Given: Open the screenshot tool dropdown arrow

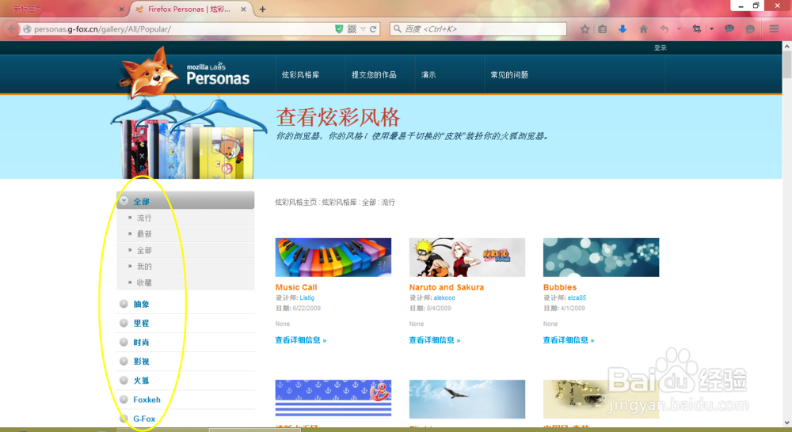Looking at the screenshot, I should click(x=711, y=28).
